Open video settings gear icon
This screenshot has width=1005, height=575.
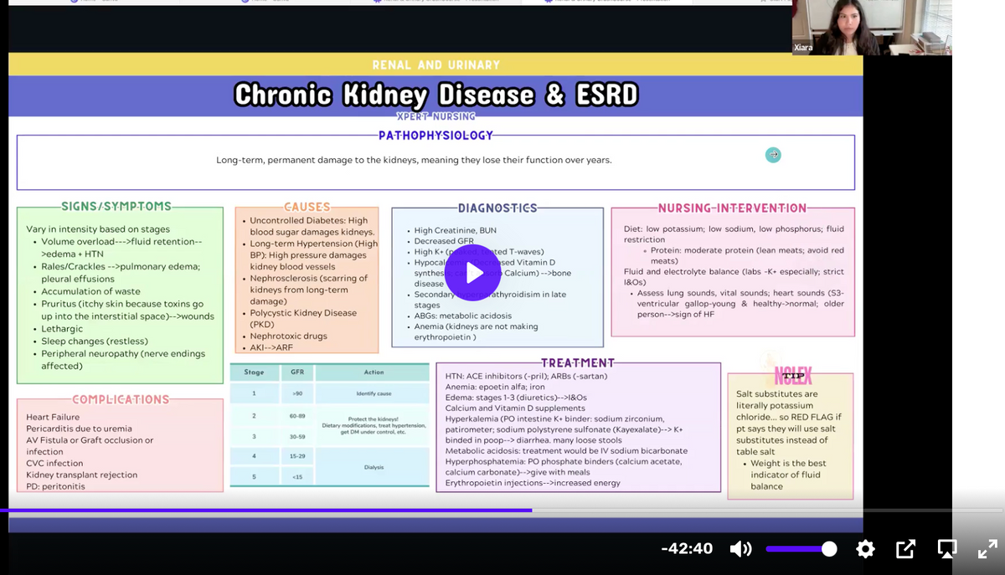click(866, 549)
